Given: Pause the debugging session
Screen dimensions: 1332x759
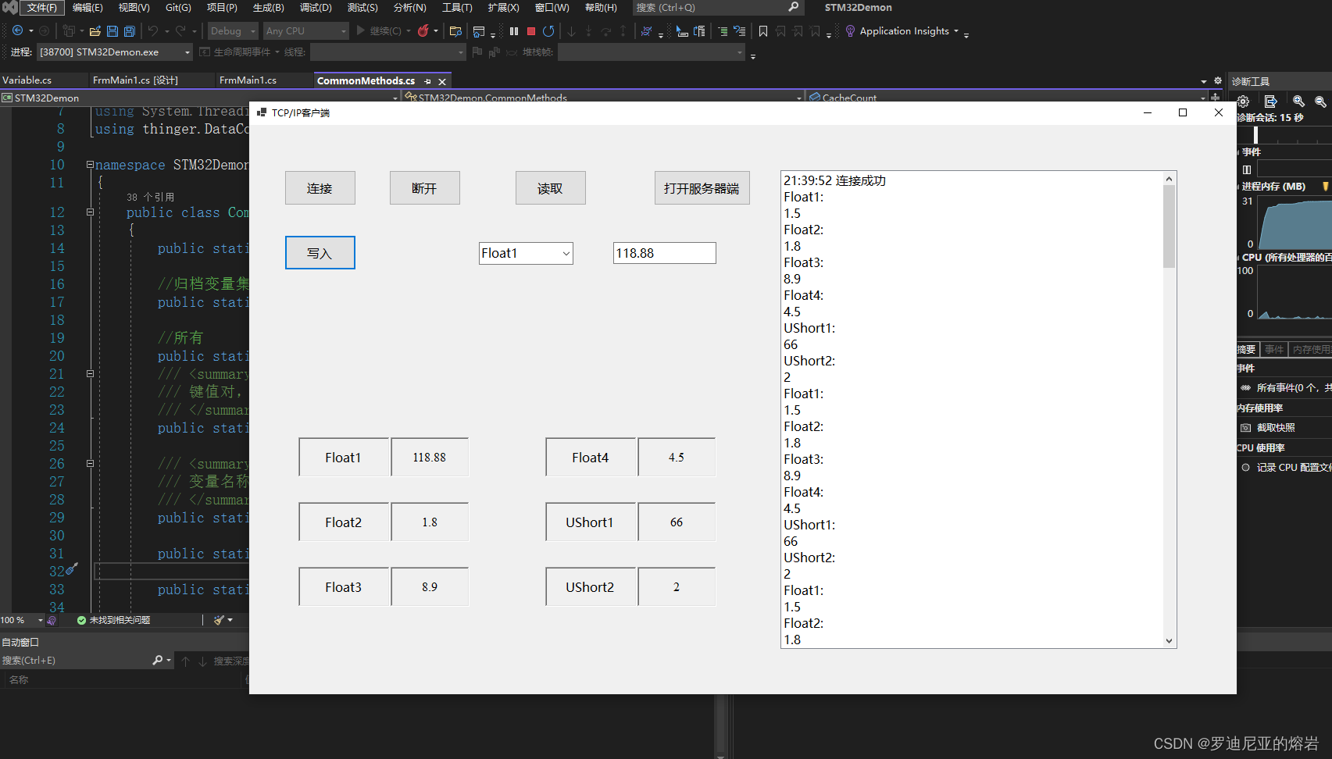Looking at the screenshot, I should [514, 31].
